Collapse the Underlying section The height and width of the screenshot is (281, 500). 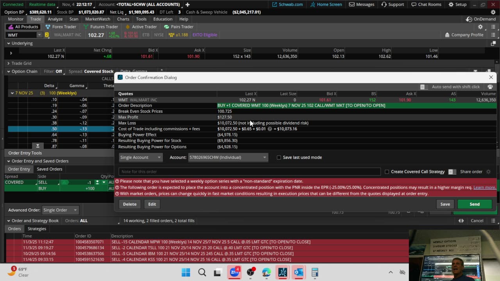[x=8, y=43]
